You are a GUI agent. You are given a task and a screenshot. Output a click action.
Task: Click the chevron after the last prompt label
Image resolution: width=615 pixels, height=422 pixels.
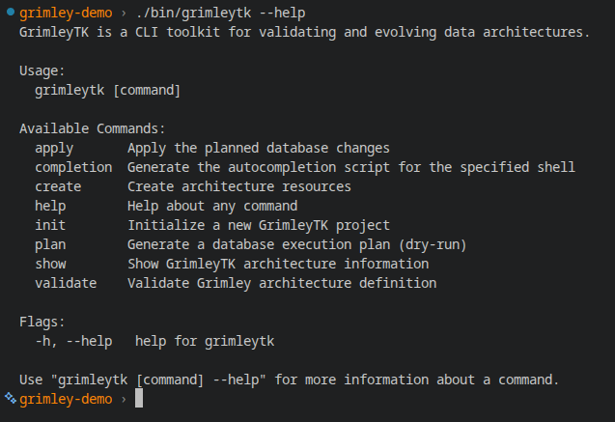124,400
